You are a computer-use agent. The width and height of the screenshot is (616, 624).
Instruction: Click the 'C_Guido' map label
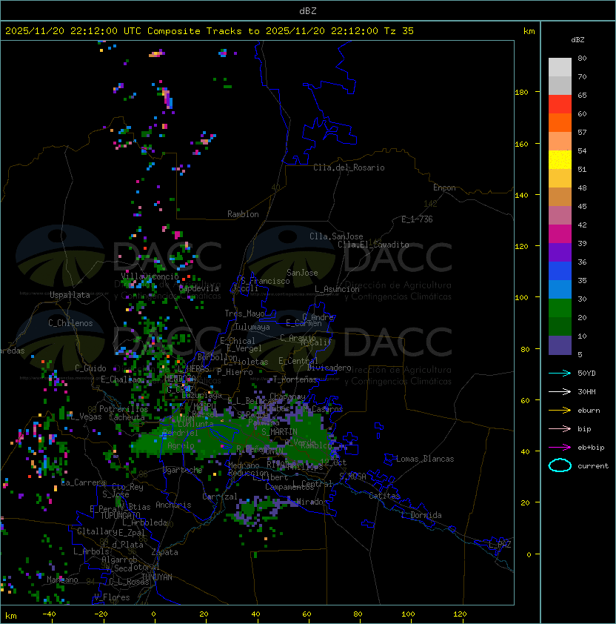pyautogui.click(x=90, y=368)
